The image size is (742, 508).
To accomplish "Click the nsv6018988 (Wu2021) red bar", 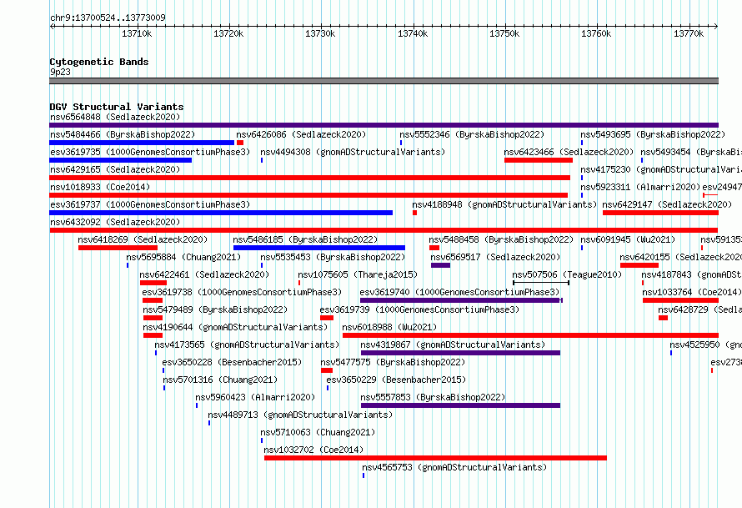I will [x=530, y=335].
